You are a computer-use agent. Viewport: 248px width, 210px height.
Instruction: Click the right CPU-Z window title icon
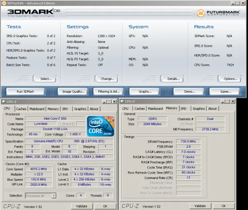(122, 101)
